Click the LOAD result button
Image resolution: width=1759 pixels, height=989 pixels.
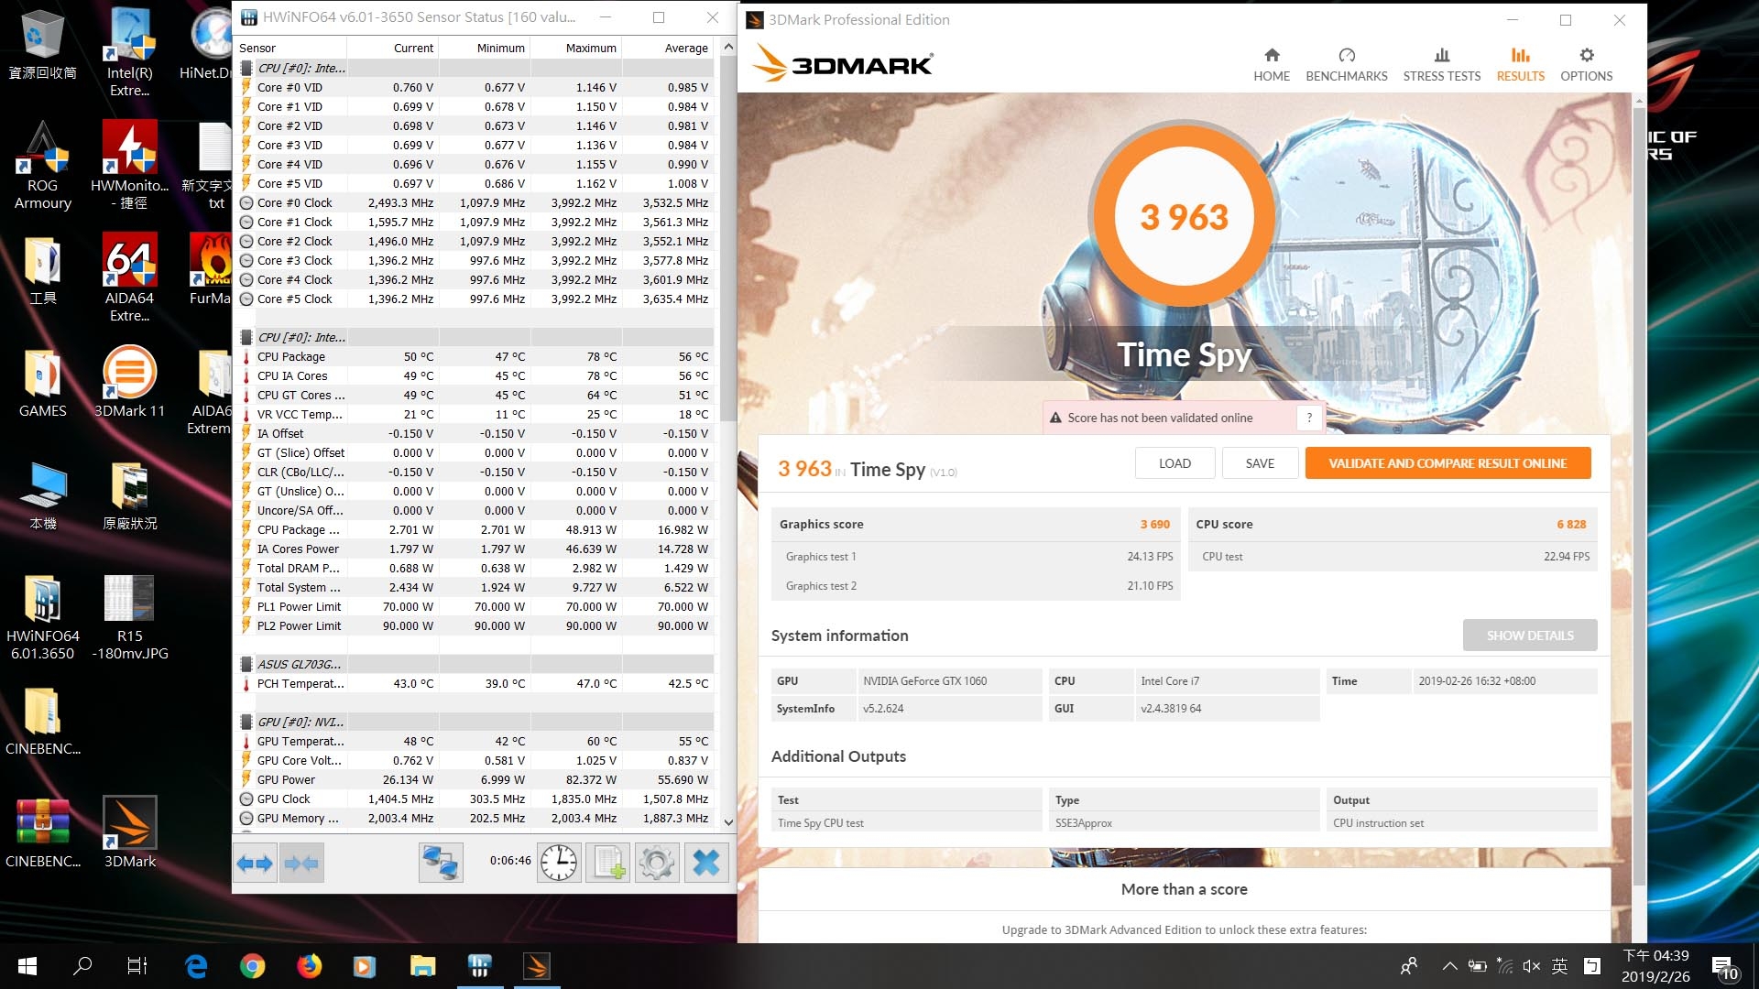tap(1174, 463)
